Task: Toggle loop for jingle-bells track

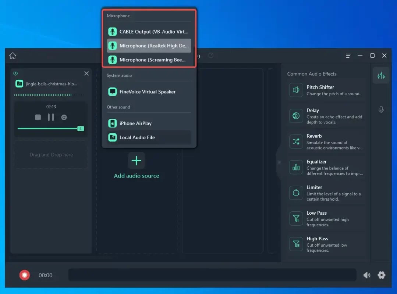Action: [x=64, y=117]
